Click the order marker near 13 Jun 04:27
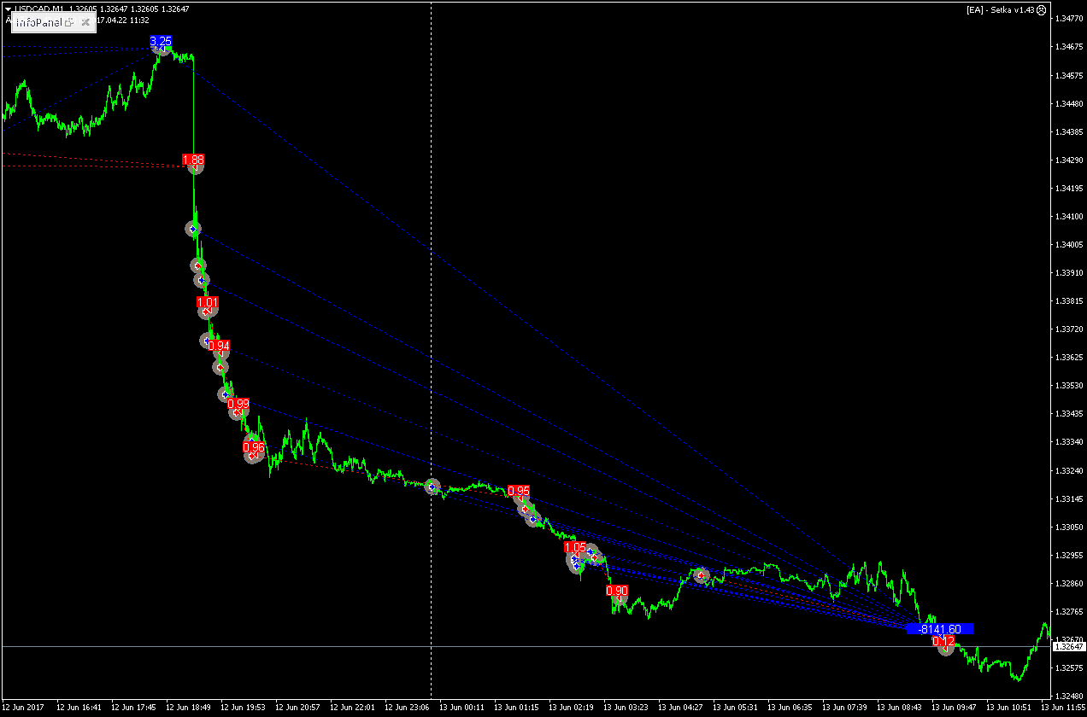The height and width of the screenshot is (717, 1087). click(x=702, y=575)
